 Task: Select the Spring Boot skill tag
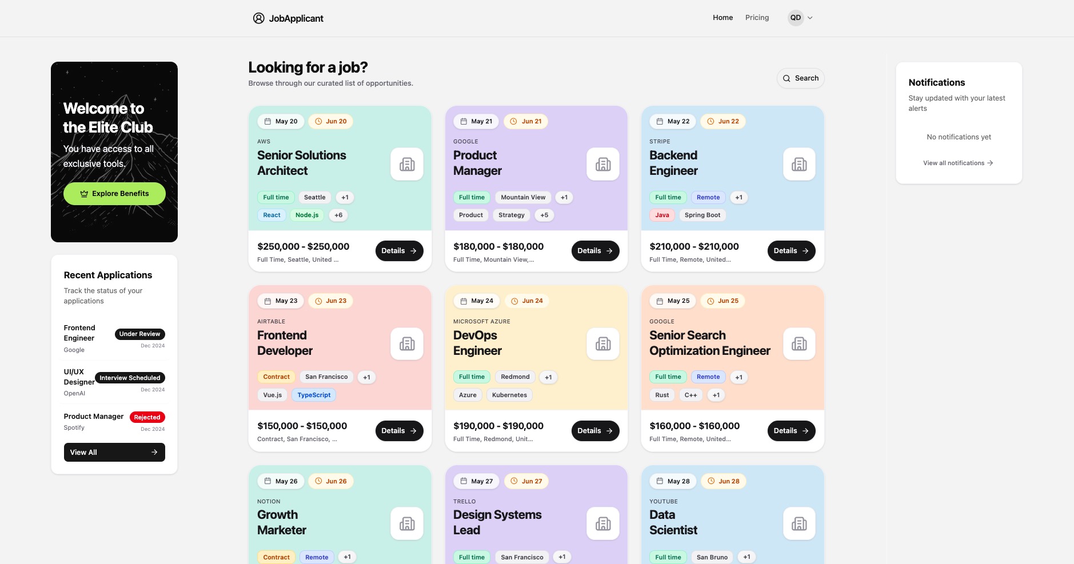(702, 215)
